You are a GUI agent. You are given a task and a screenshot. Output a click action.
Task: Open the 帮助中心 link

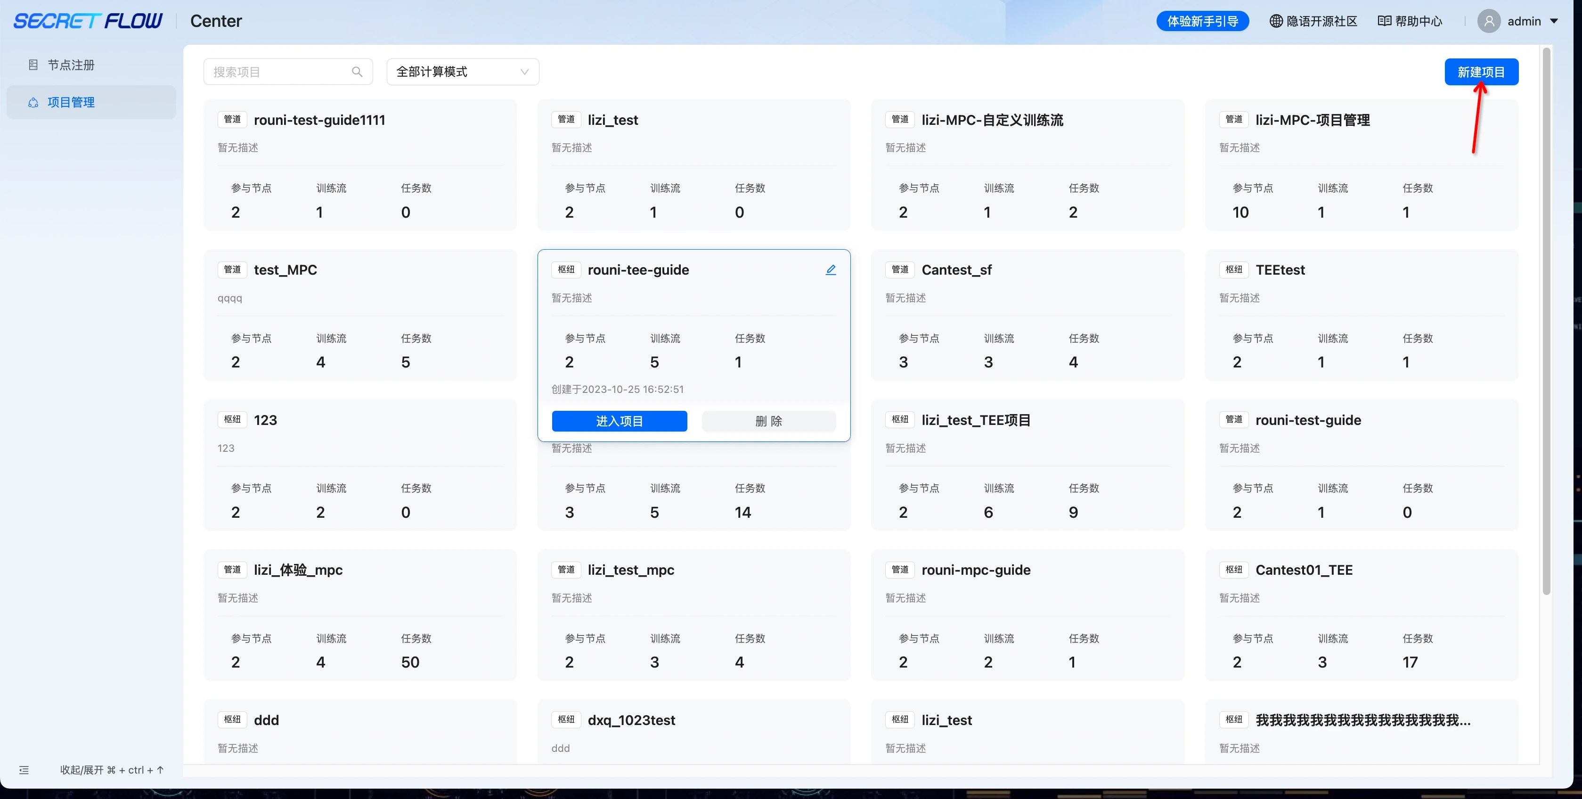tap(1410, 22)
